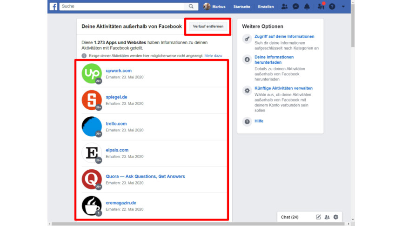The height and width of the screenshot is (226, 402).
Task: Click the Verlauf entfernen button
Action: [208, 27]
